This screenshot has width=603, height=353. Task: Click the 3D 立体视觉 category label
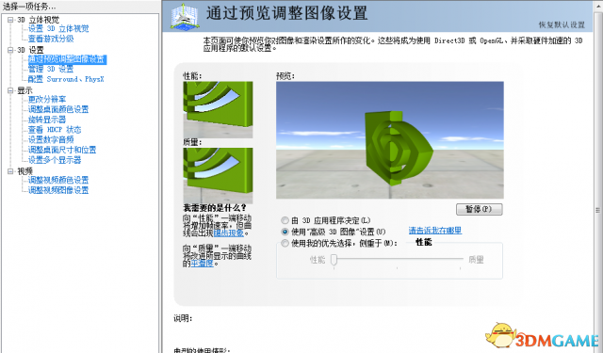[x=39, y=20]
